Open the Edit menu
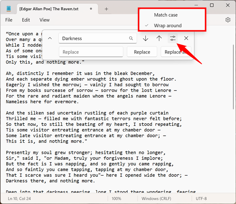Screen dimensions: 236x204 [26, 20]
